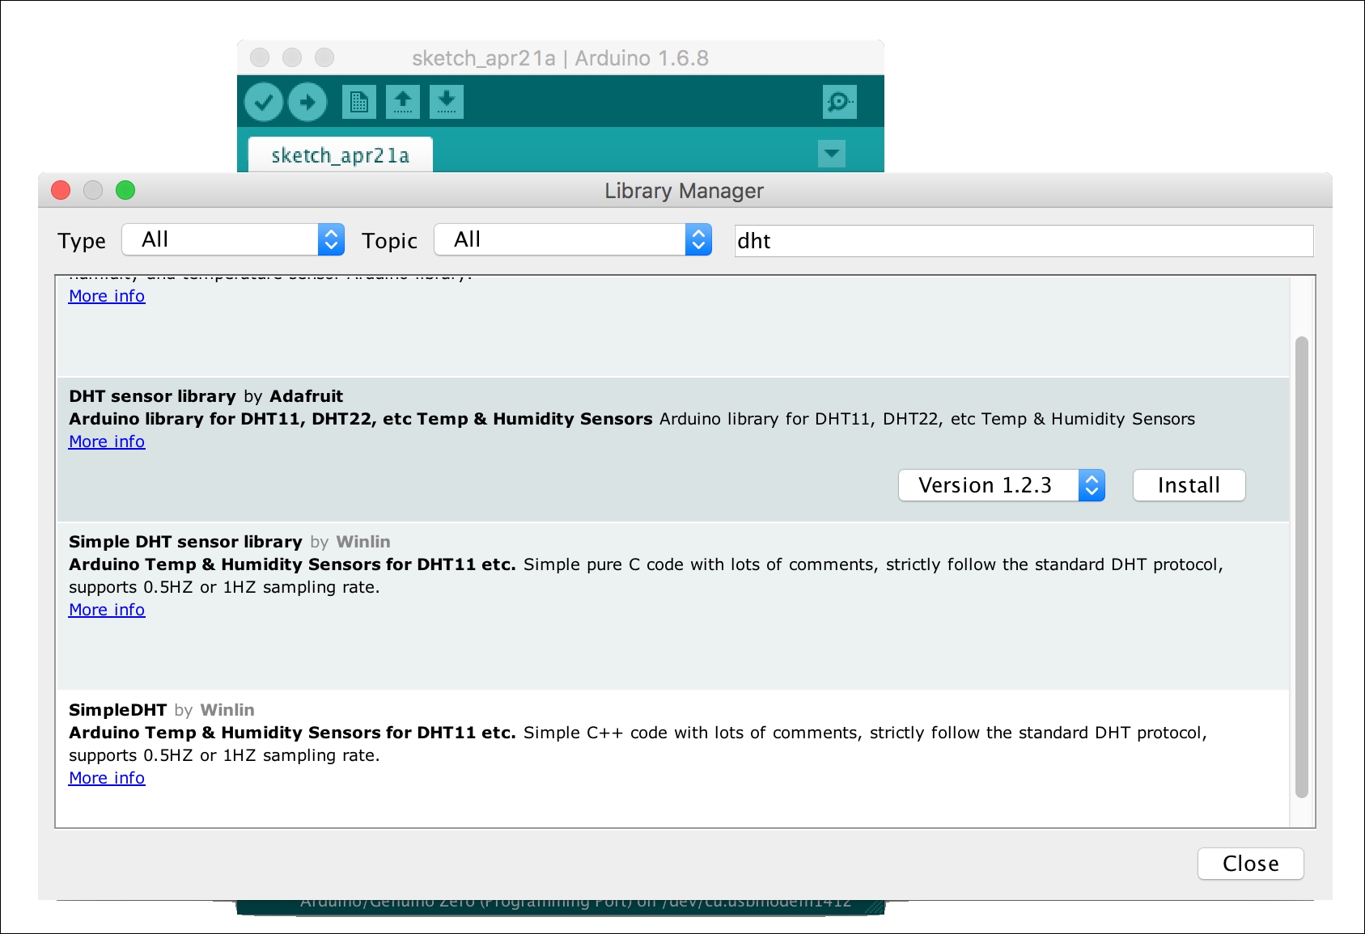
Task: Open the tab menu dropdown triangle in Arduino window
Action: point(832,154)
